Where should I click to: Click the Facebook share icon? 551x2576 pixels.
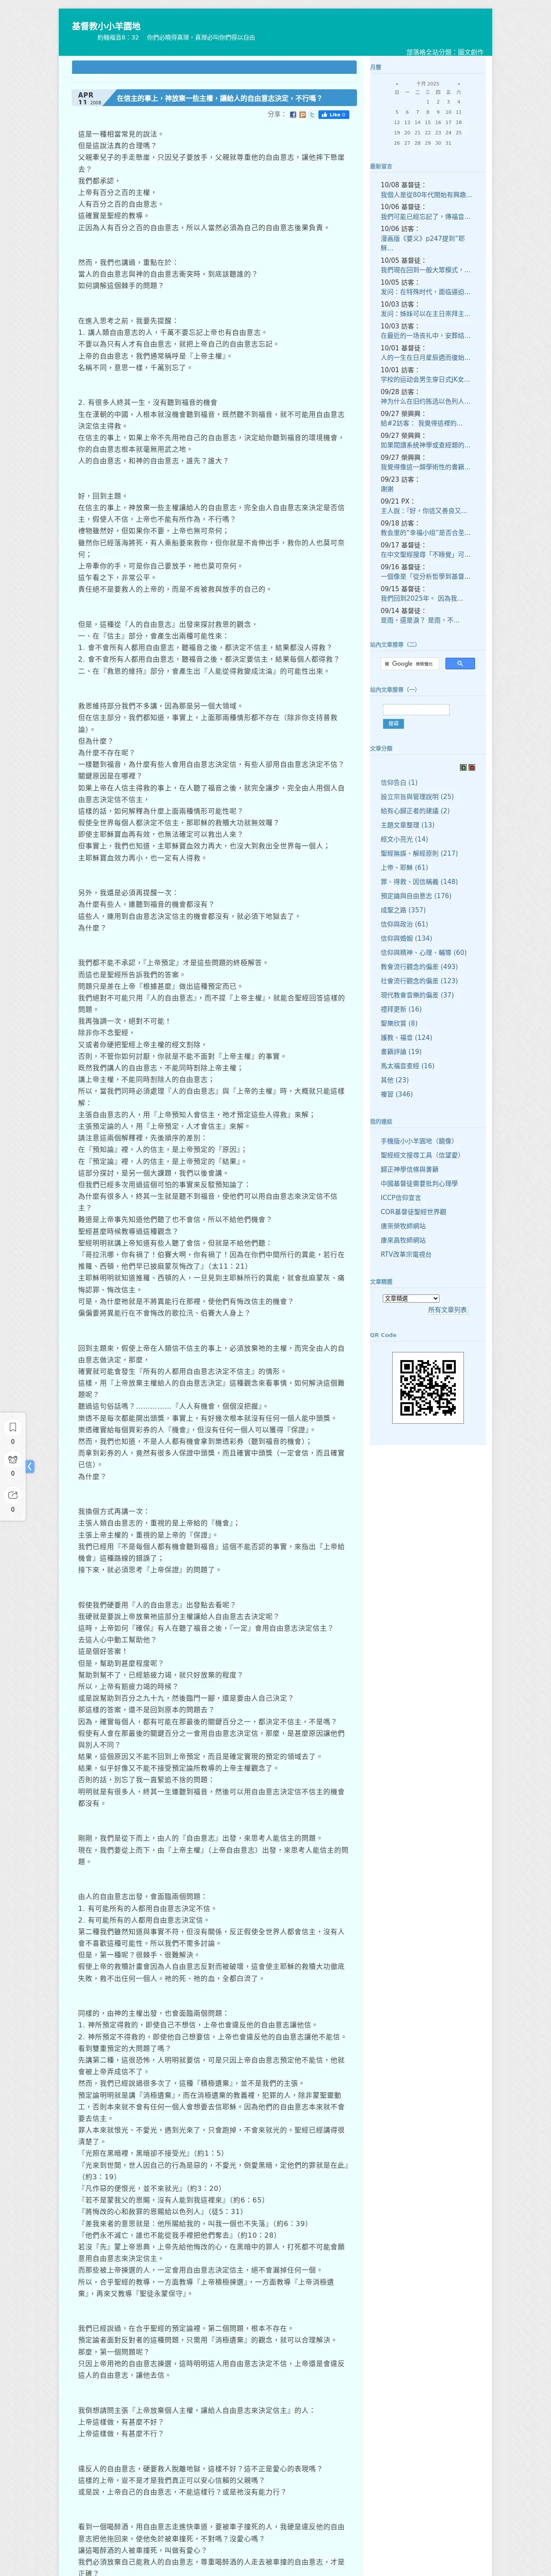point(293,115)
